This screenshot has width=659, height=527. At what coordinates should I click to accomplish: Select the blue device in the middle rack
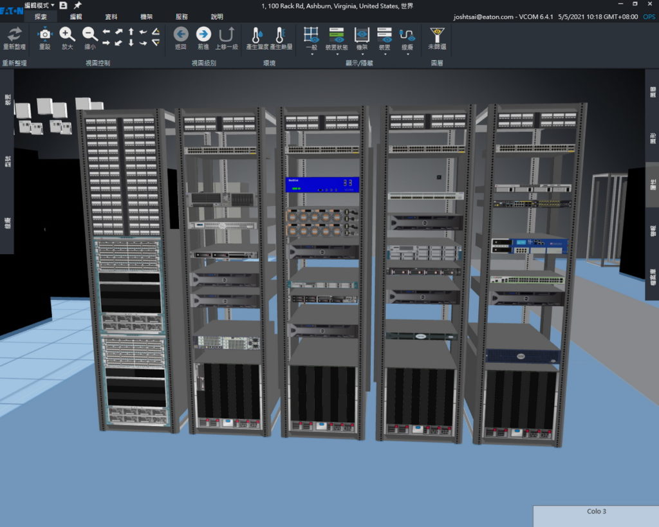pos(322,185)
